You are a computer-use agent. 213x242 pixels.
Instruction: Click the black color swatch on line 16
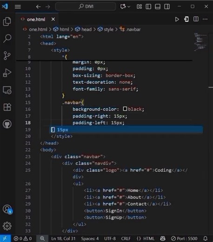tap(125, 109)
